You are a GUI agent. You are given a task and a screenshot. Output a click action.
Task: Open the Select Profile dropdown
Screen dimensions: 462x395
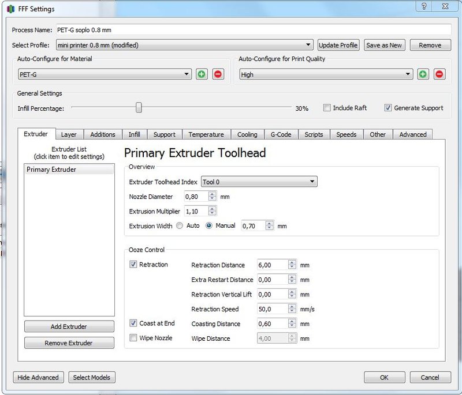185,45
